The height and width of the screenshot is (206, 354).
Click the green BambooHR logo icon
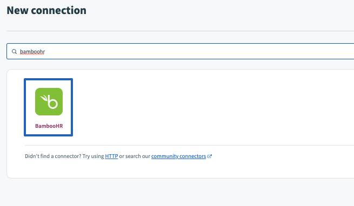coord(49,101)
